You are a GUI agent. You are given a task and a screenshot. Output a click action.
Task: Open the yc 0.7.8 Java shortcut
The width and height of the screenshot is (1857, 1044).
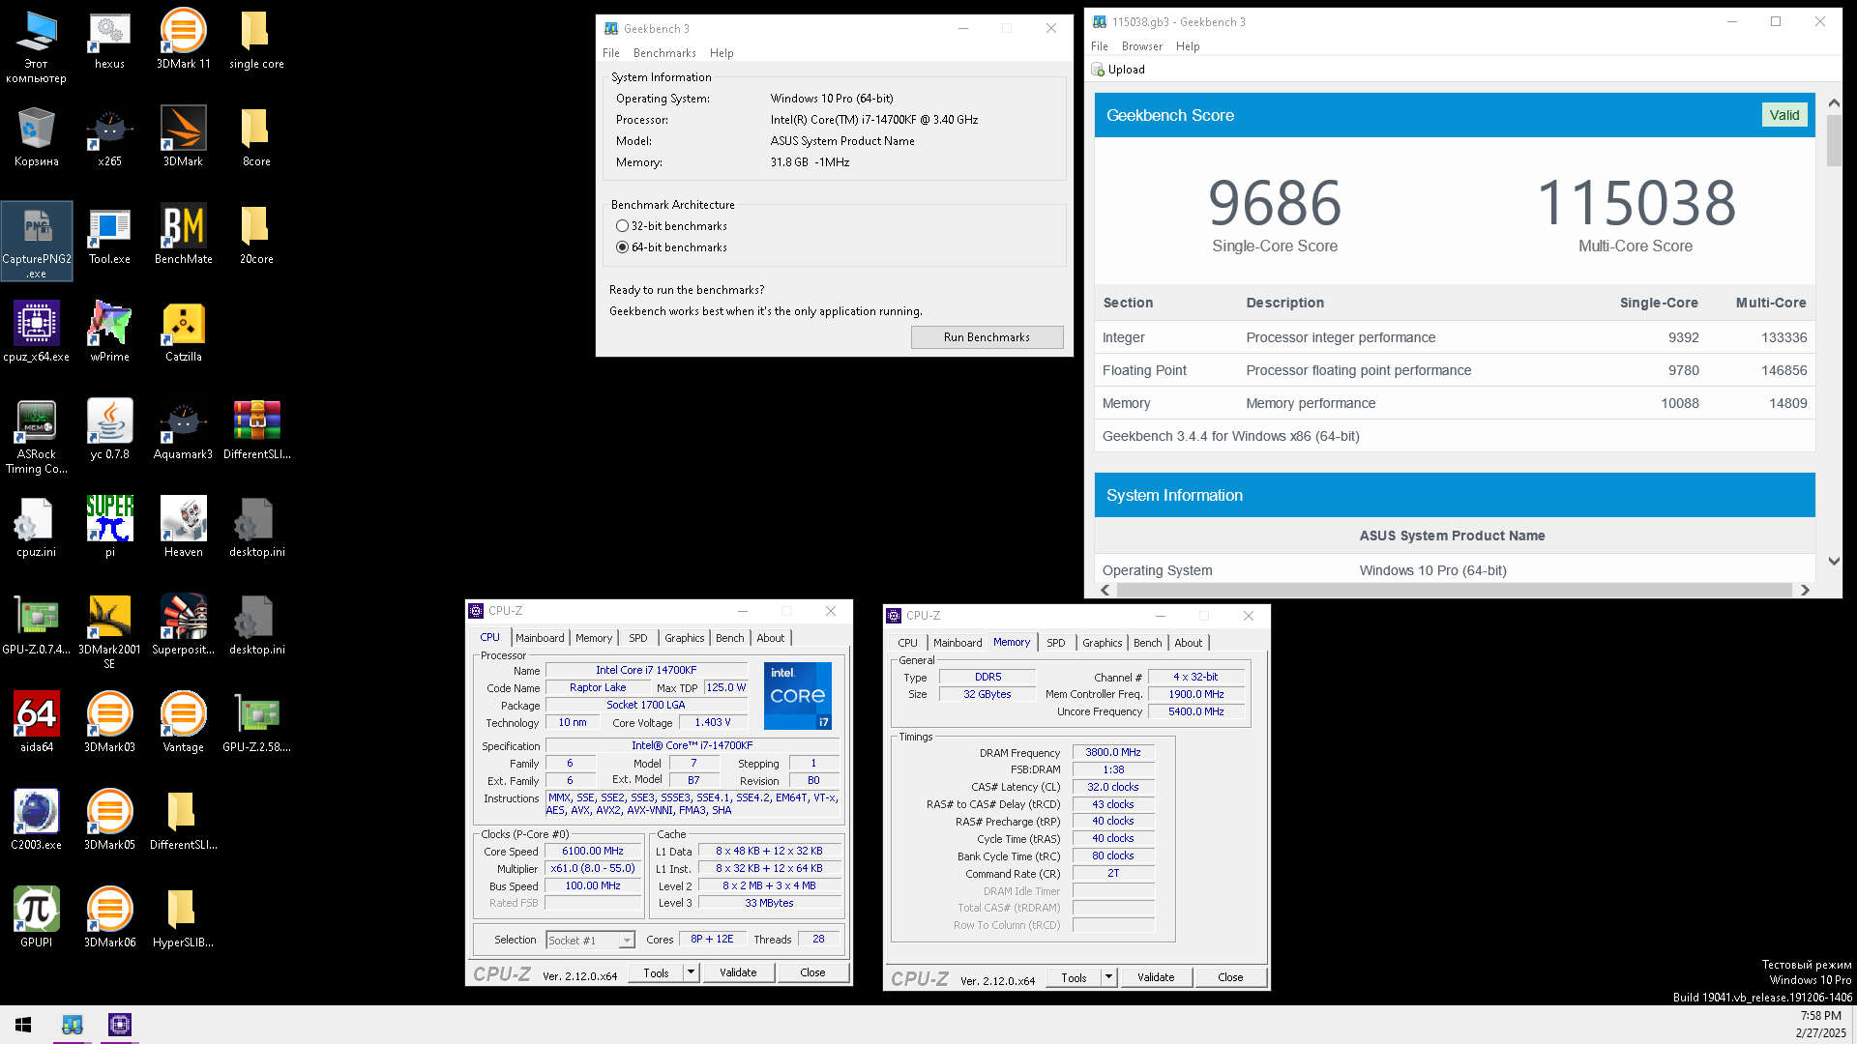click(109, 430)
